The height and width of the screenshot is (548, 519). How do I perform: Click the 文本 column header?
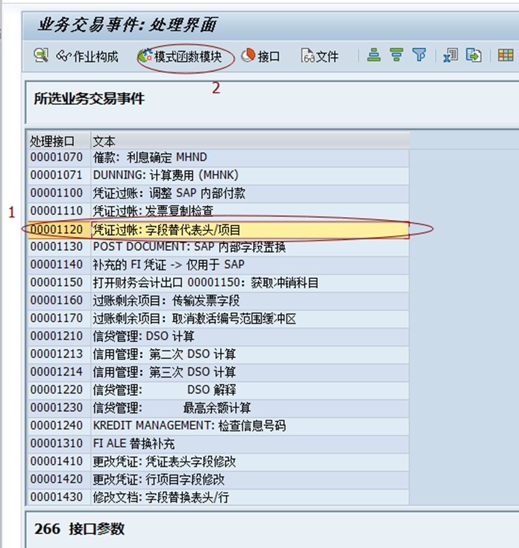point(250,141)
